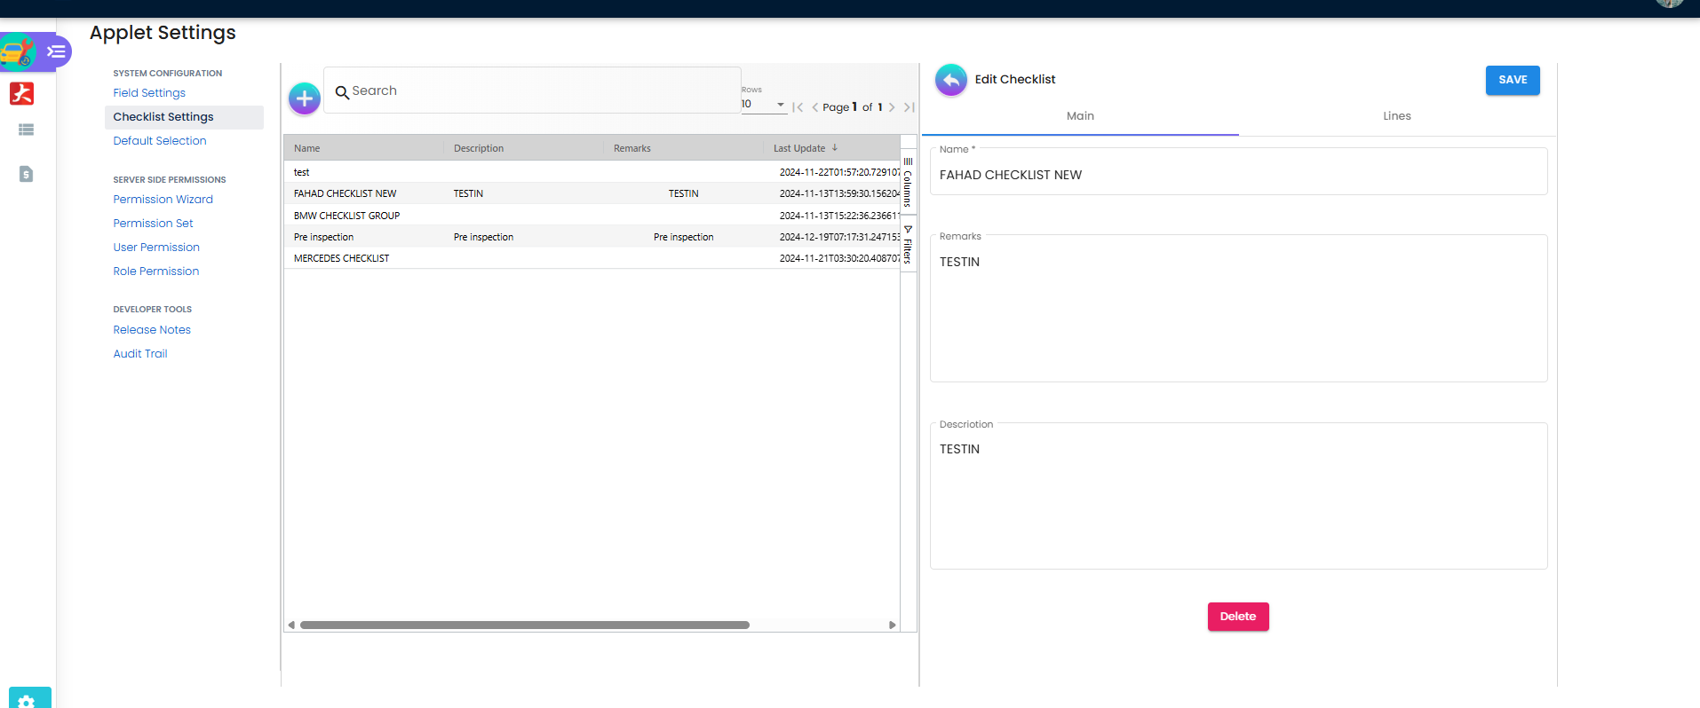The image size is (1700, 708).
Task: Open the list view icon in sidebar
Action: tap(26, 130)
